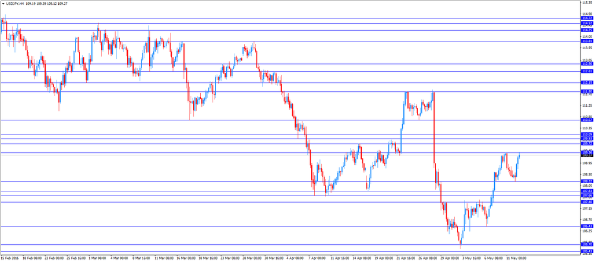Select the 109.36 price level label
594x262 pixels.
pyautogui.click(x=586, y=152)
